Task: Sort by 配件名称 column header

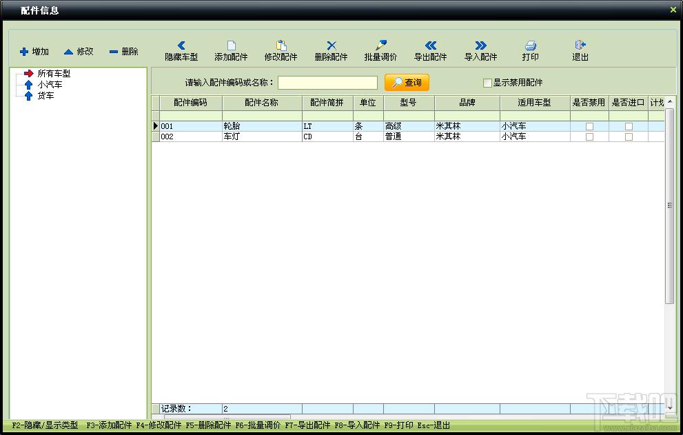Action: 262,103
